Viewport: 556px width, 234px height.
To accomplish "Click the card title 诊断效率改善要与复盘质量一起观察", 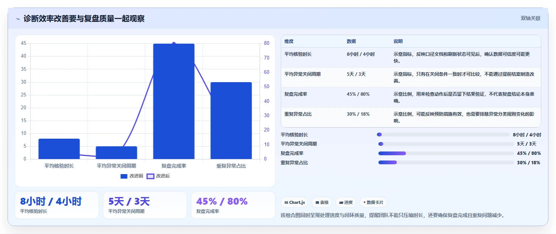I will pyautogui.click(x=84, y=18).
